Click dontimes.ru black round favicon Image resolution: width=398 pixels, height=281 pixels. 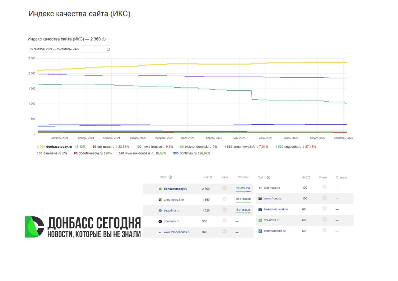click(x=160, y=222)
